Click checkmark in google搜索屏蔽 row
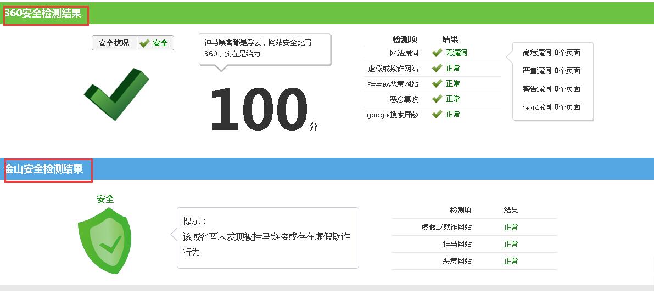The image size is (654, 295). (437, 114)
